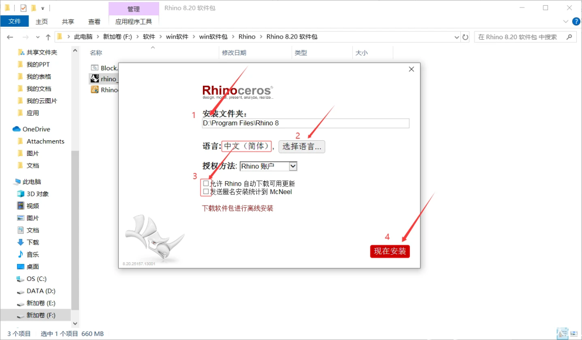Navigate up one folder level
The width and height of the screenshot is (582, 340).
[48, 36]
